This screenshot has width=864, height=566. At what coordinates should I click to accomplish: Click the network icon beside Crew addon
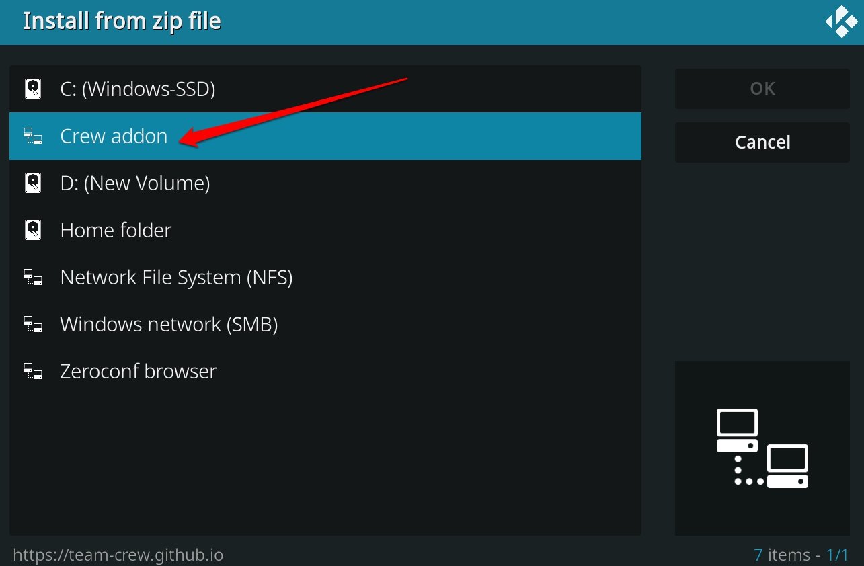click(33, 136)
